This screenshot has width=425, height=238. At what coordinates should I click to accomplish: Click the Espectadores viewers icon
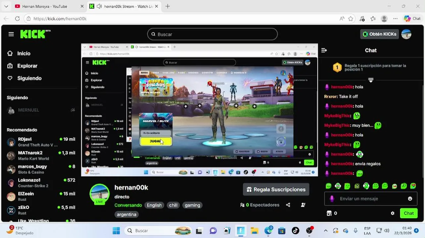pyautogui.click(x=242, y=205)
